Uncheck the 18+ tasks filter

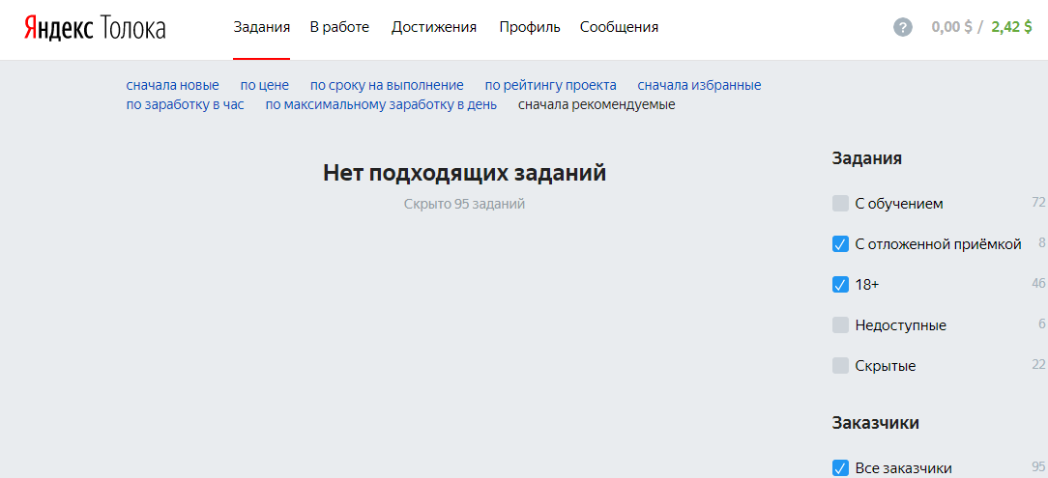coord(840,285)
